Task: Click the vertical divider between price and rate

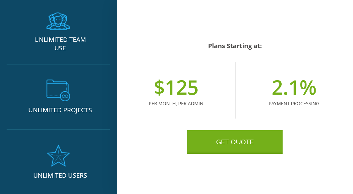Action: (235, 90)
